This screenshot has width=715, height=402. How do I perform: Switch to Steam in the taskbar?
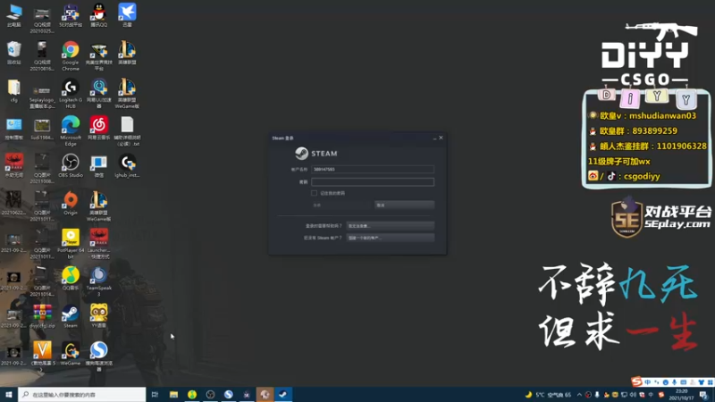click(x=283, y=394)
